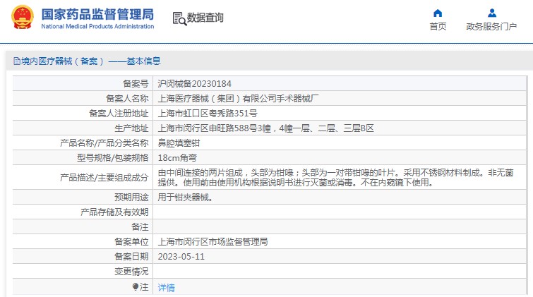Open the 数据查询 search icon
The width and height of the screenshot is (533, 297).
pos(179,18)
